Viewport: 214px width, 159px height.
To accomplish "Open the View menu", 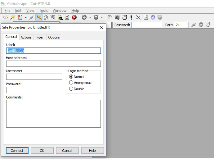I will point(30,11).
